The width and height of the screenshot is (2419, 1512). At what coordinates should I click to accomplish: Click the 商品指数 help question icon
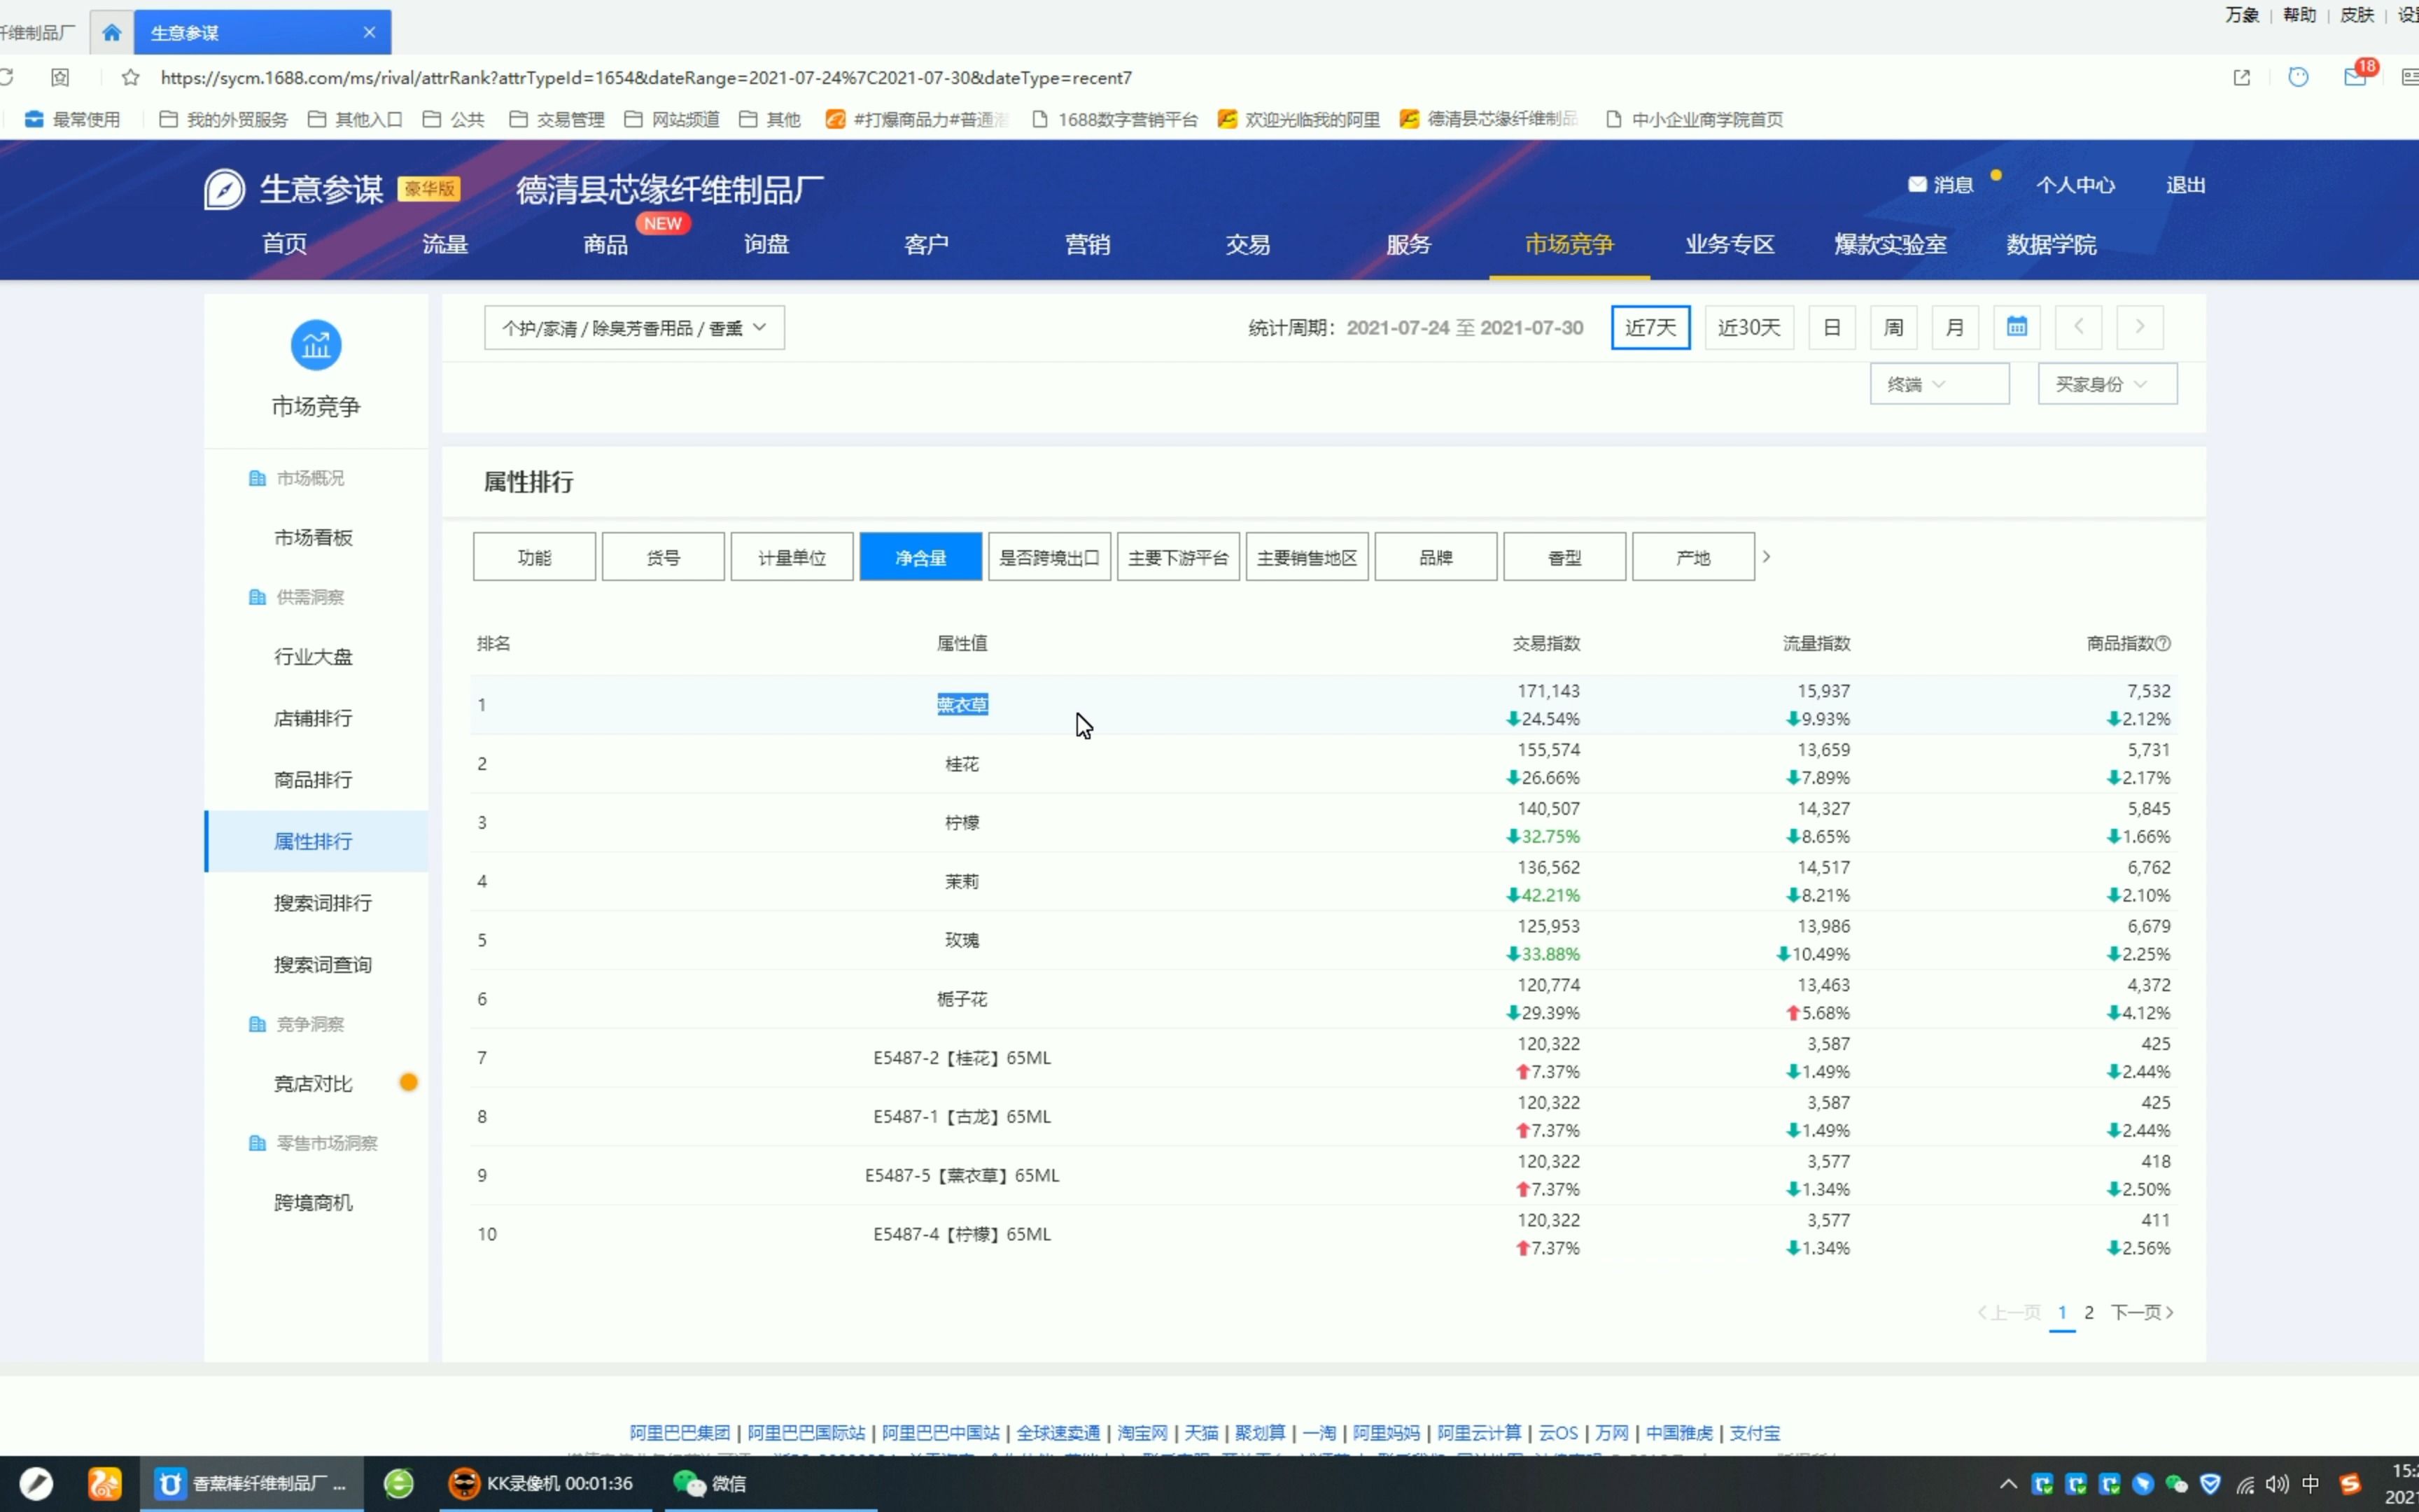[2163, 643]
